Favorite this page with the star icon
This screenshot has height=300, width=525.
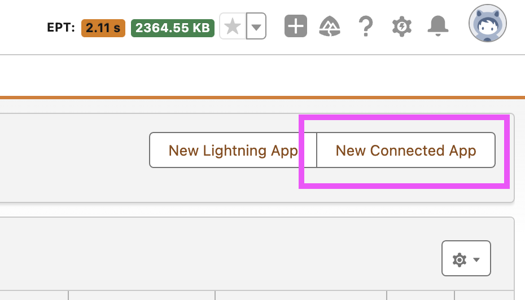[233, 27]
